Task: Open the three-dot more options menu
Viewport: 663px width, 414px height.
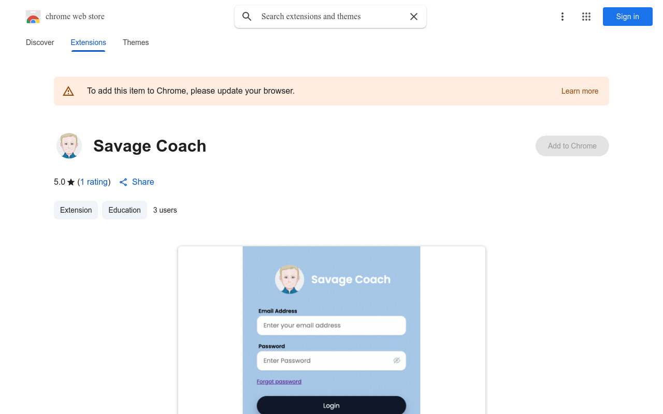Action: [563, 17]
